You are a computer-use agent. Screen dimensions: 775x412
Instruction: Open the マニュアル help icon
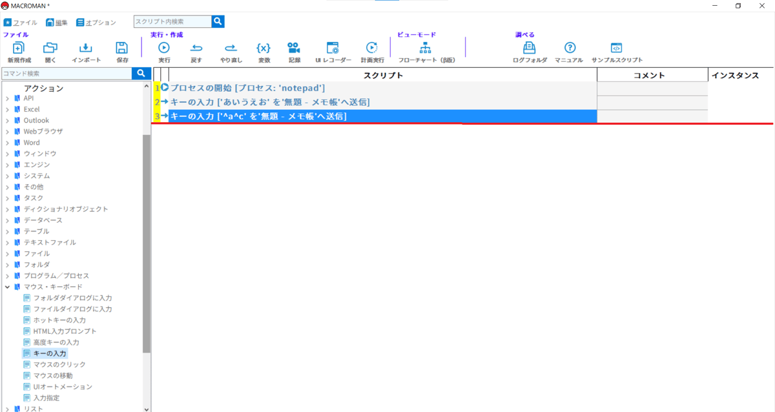569,48
